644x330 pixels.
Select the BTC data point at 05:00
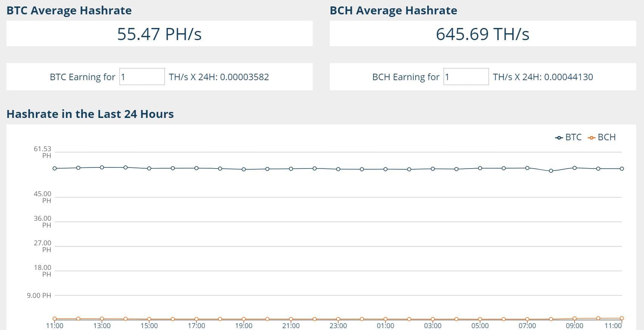click(480, 168)
